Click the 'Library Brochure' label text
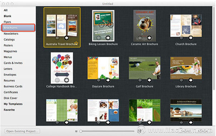The height and width of the screenshot is (136, 216). 186,86
